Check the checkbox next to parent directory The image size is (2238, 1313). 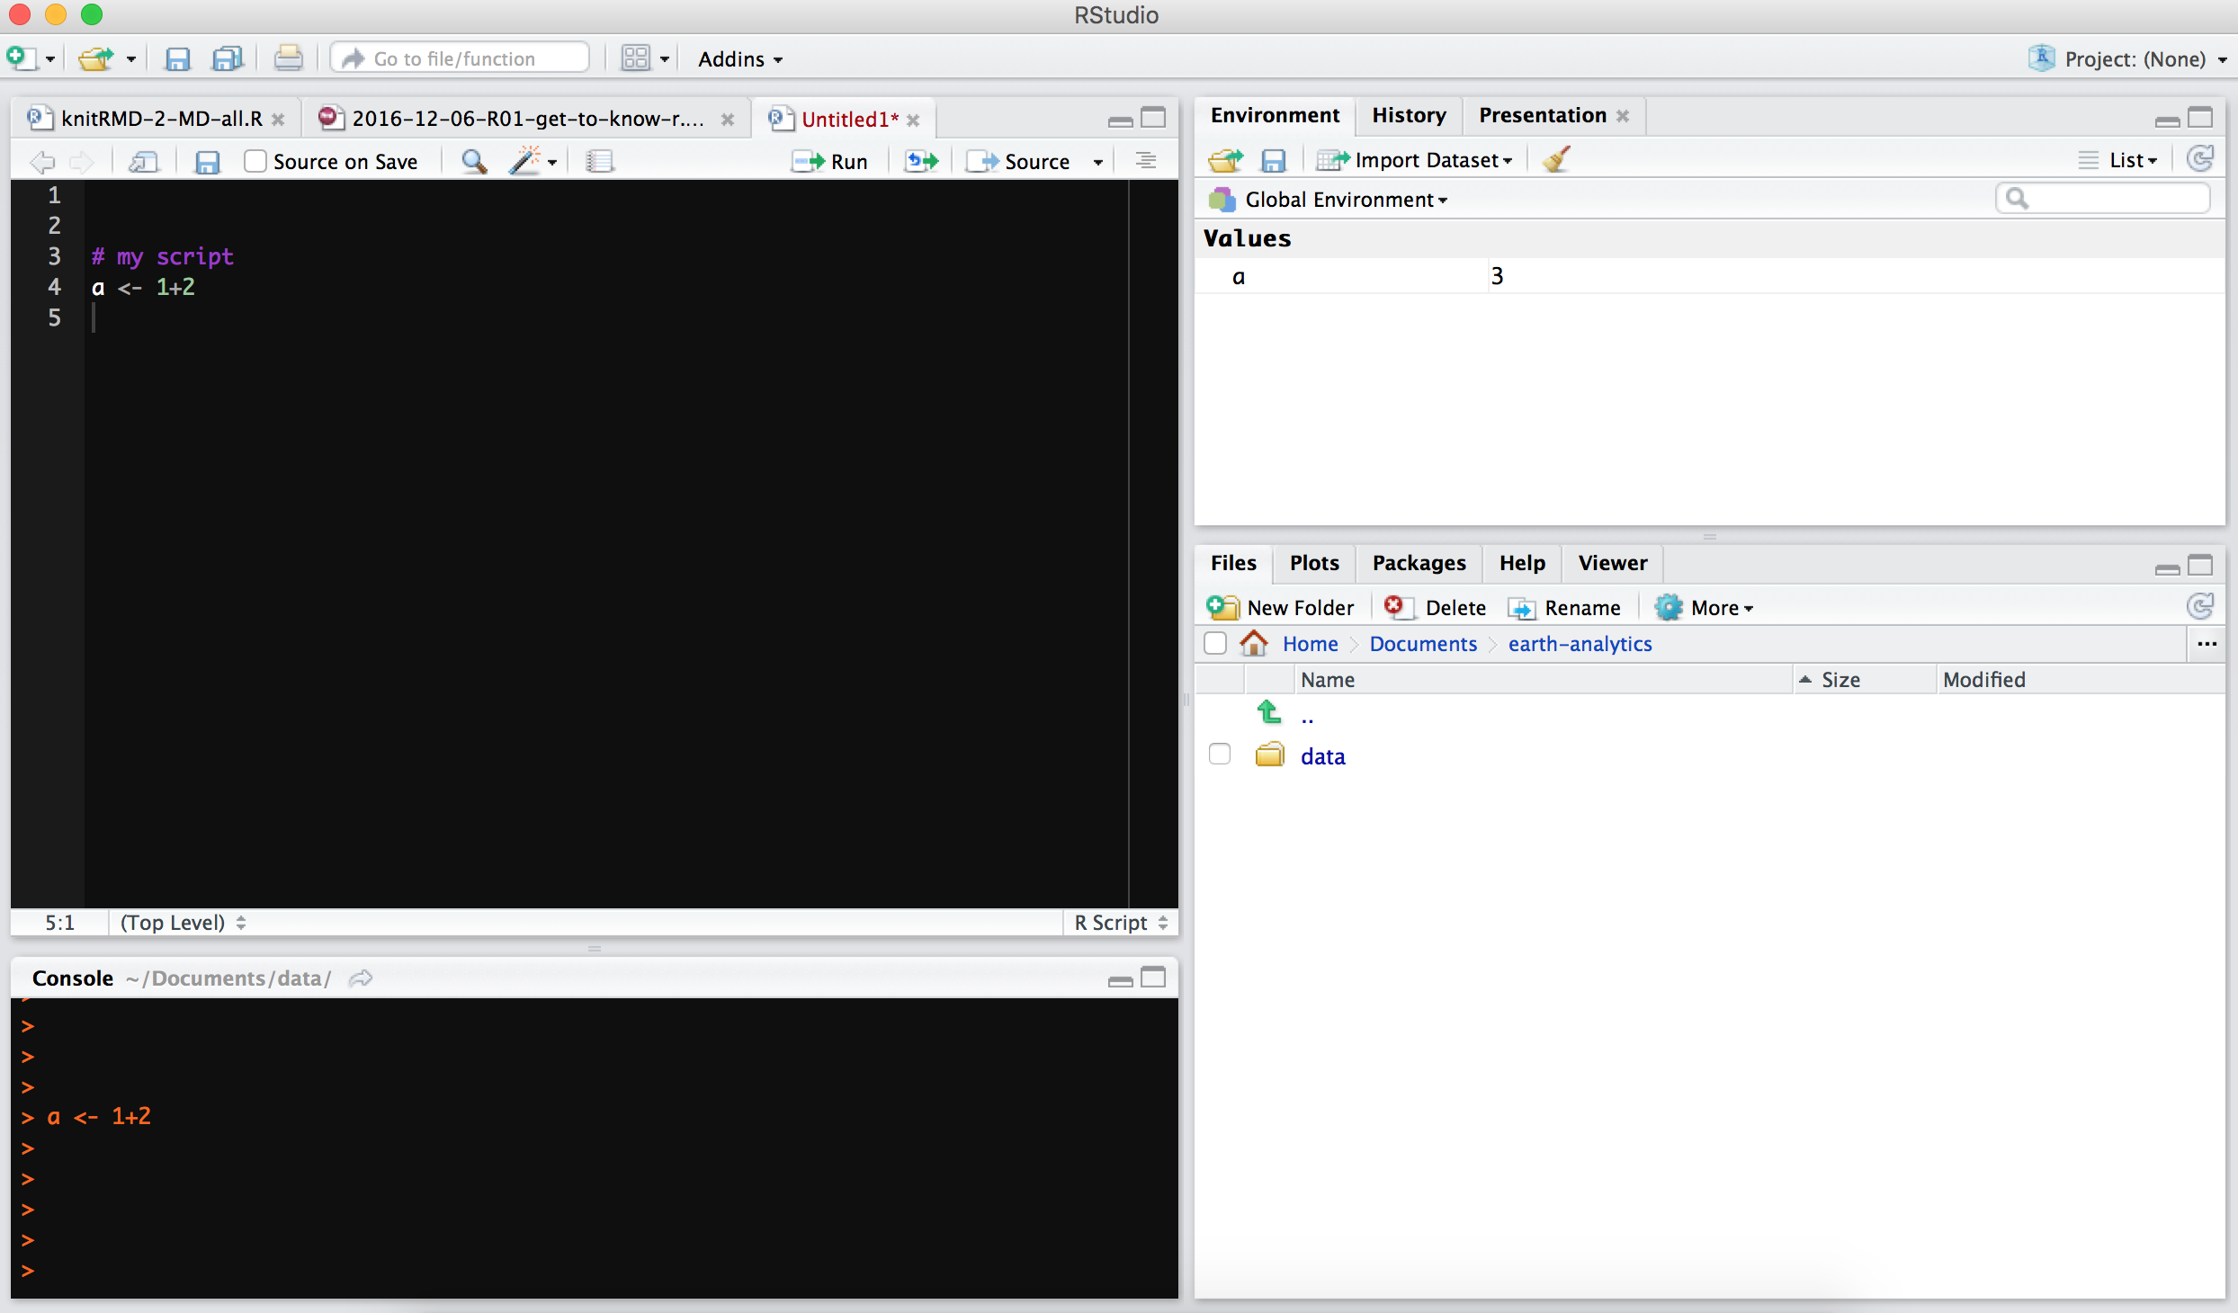click(x=1219, y=714)
